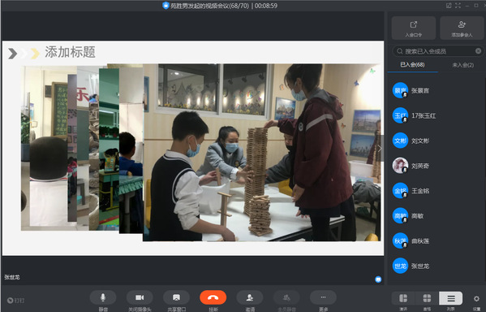Turn off camera with 关闭摄像头 button
486x312 pixels.
(140, 297)
